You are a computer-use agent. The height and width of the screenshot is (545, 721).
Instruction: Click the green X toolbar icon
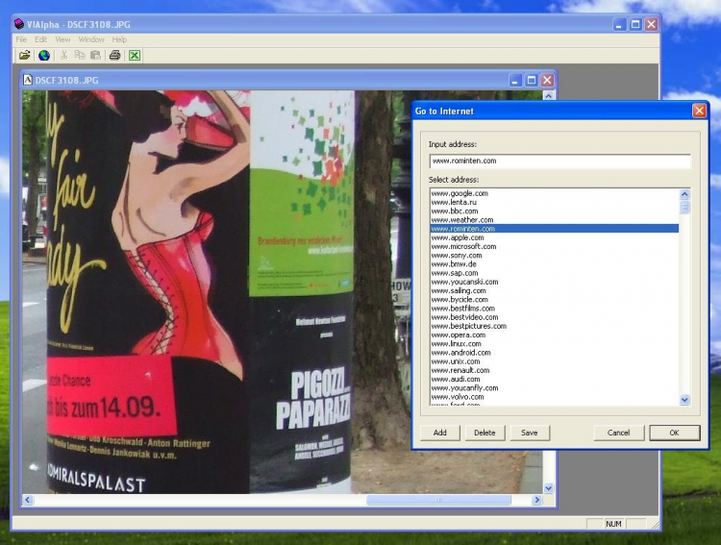pos(135,55)
